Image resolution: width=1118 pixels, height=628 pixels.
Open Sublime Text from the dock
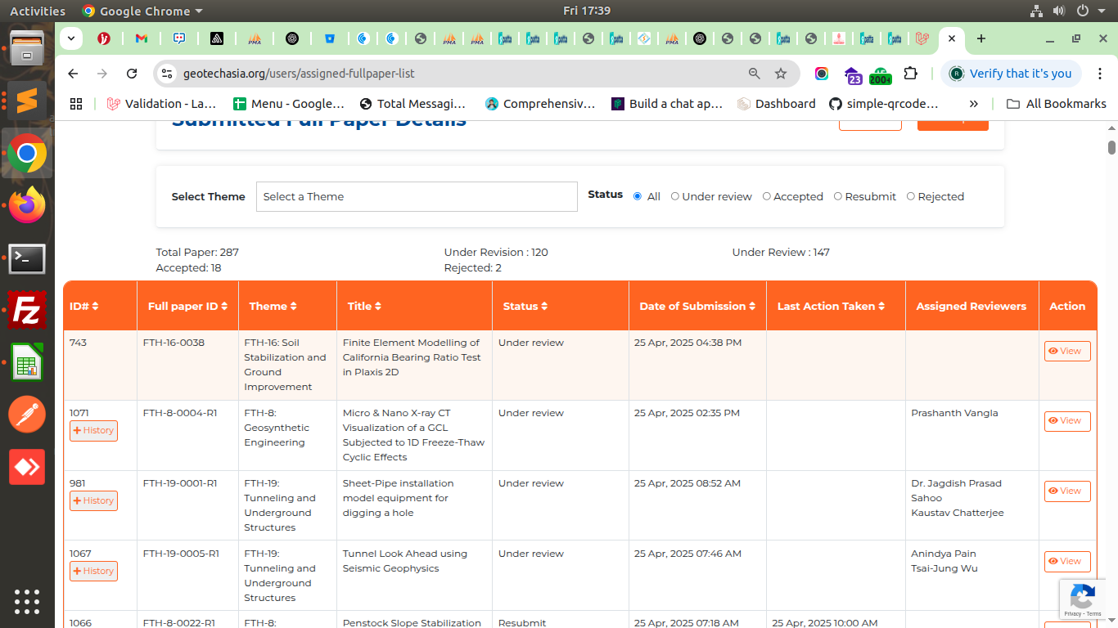click(27, 101)
